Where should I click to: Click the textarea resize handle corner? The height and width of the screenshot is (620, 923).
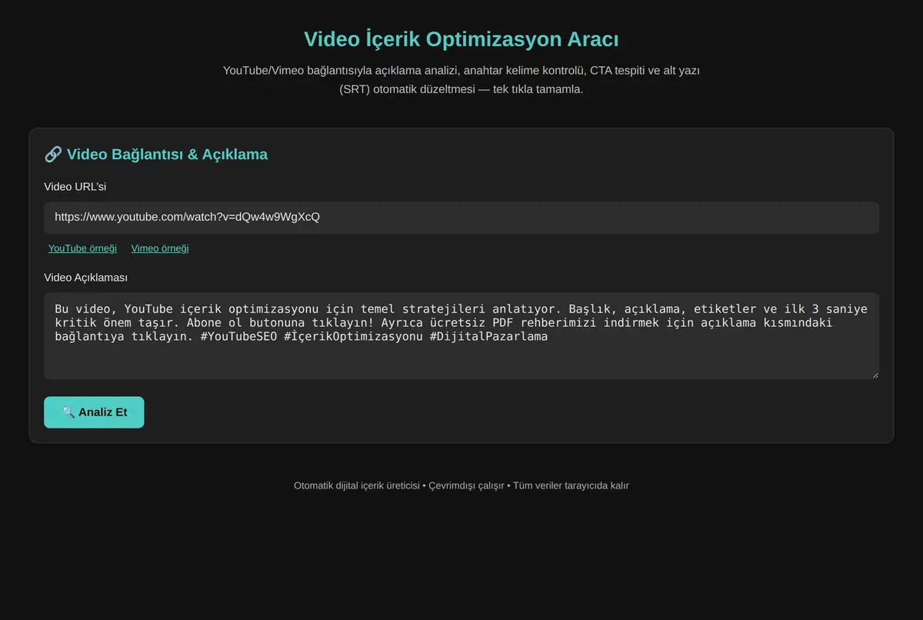[875, 375]
